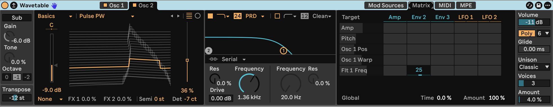Switch to the Osc 1 tab
The image size is (553, 107).
[114, 5]
